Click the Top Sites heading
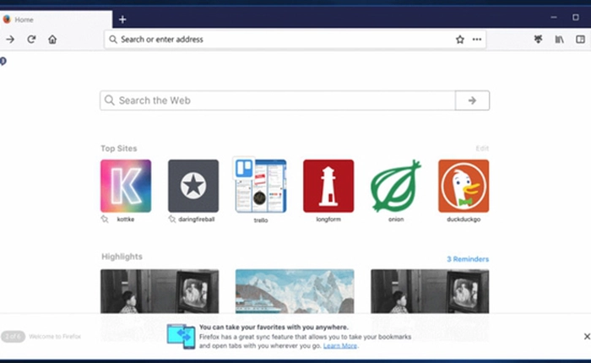Screen dimensions: 591x363 point(119,148)
